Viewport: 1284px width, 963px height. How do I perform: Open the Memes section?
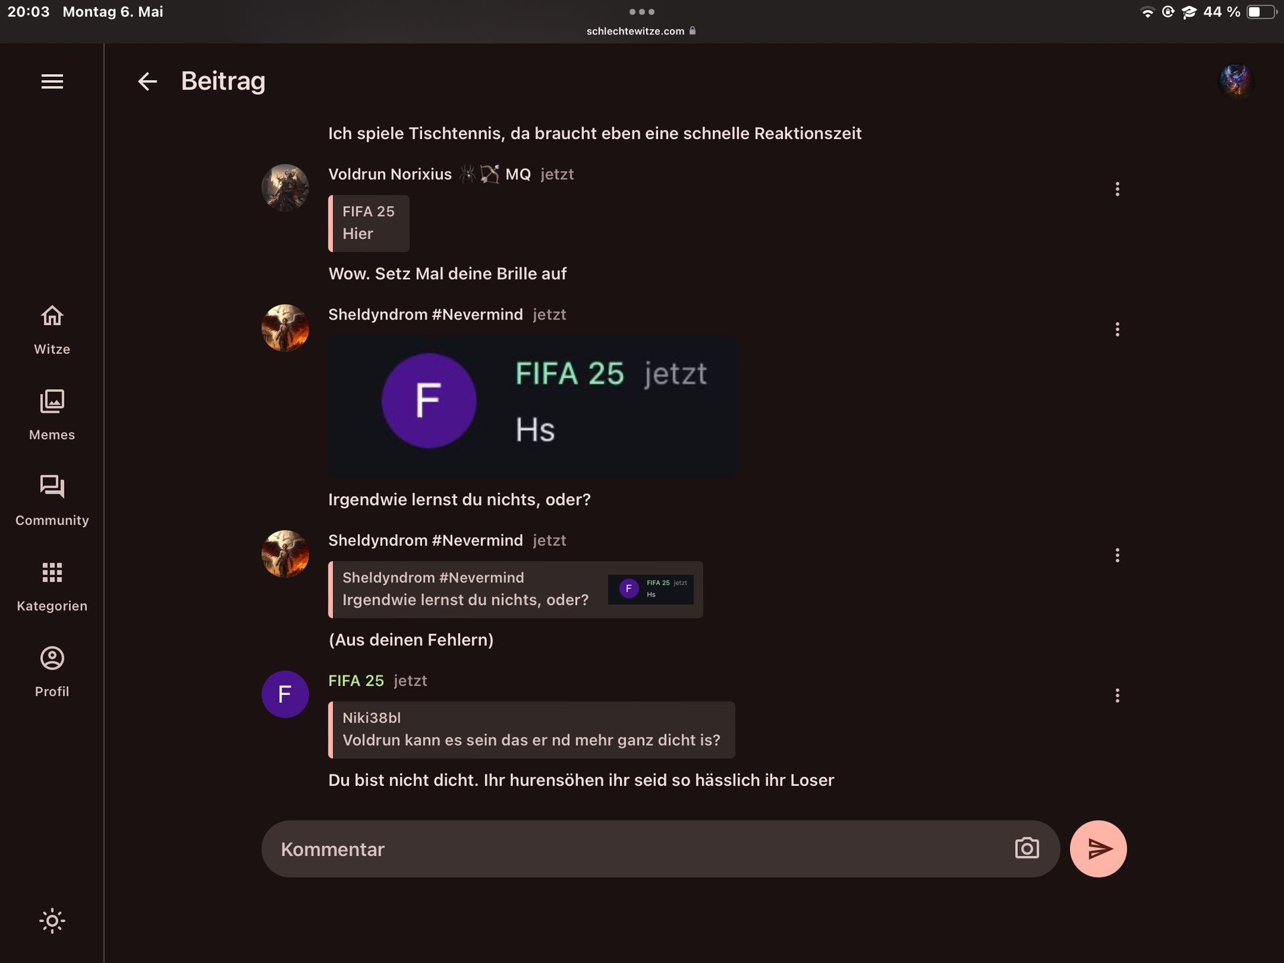(52, 415)
